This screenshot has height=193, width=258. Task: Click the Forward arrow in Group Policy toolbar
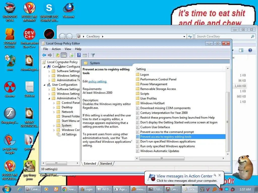click(x=50, y=55)
